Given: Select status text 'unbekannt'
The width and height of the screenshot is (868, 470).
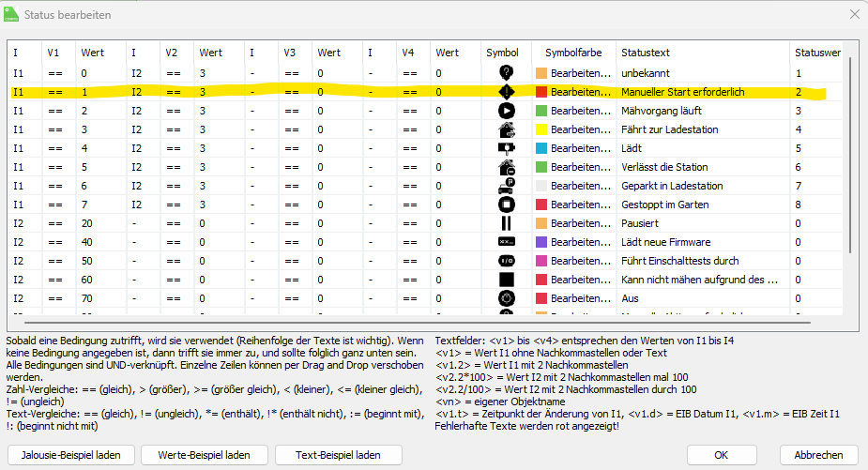Looking at the screenshot, I should (x=646, y=73).
